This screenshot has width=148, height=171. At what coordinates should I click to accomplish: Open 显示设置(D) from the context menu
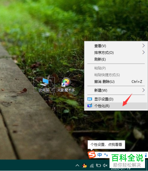[116, 99]
